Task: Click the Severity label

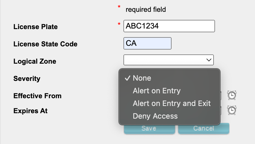Action: (27, 79)
